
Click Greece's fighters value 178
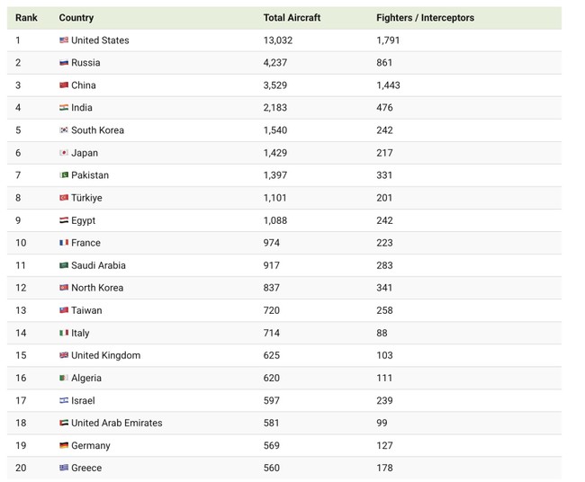[x=384, y=468]
